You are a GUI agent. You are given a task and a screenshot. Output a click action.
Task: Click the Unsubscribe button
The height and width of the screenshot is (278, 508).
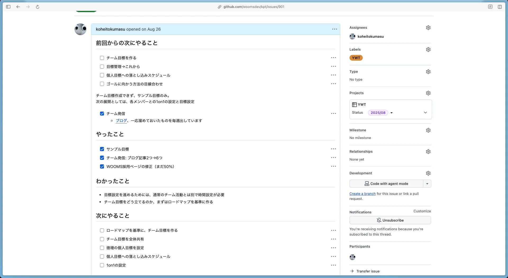tap(390, 220)
